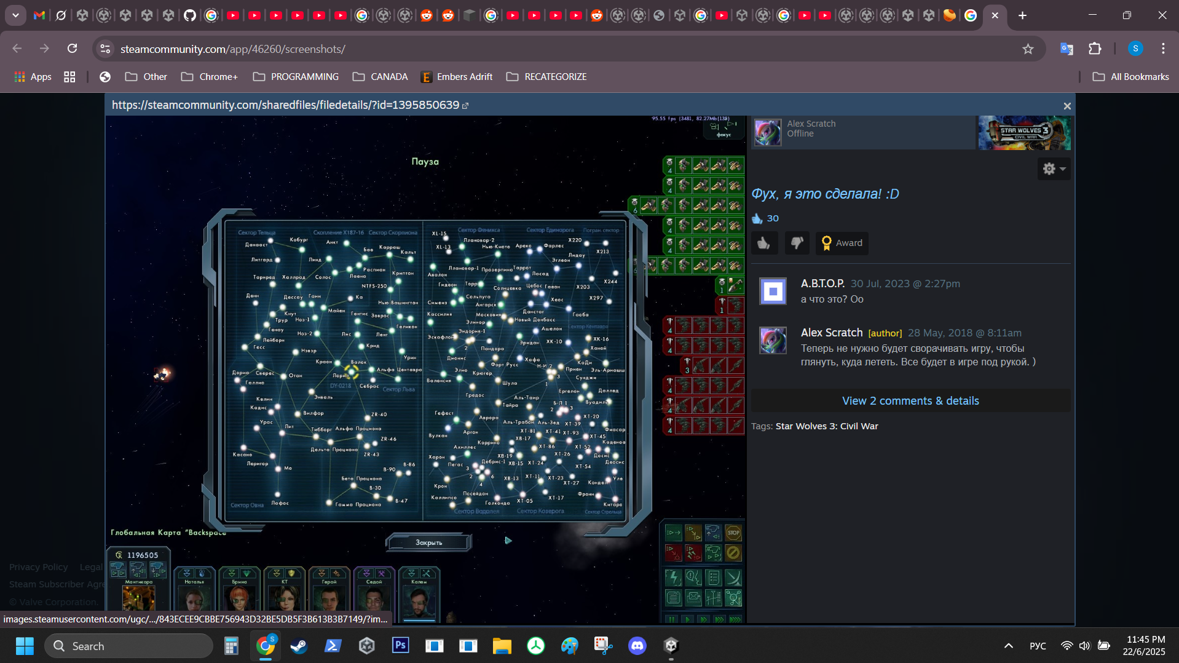1179x663 pixels.
Task: Open Discord from the taskbar
Action: click(x=637, y=646)
